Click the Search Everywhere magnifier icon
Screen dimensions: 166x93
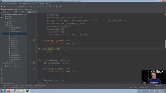tap(60, 6)
